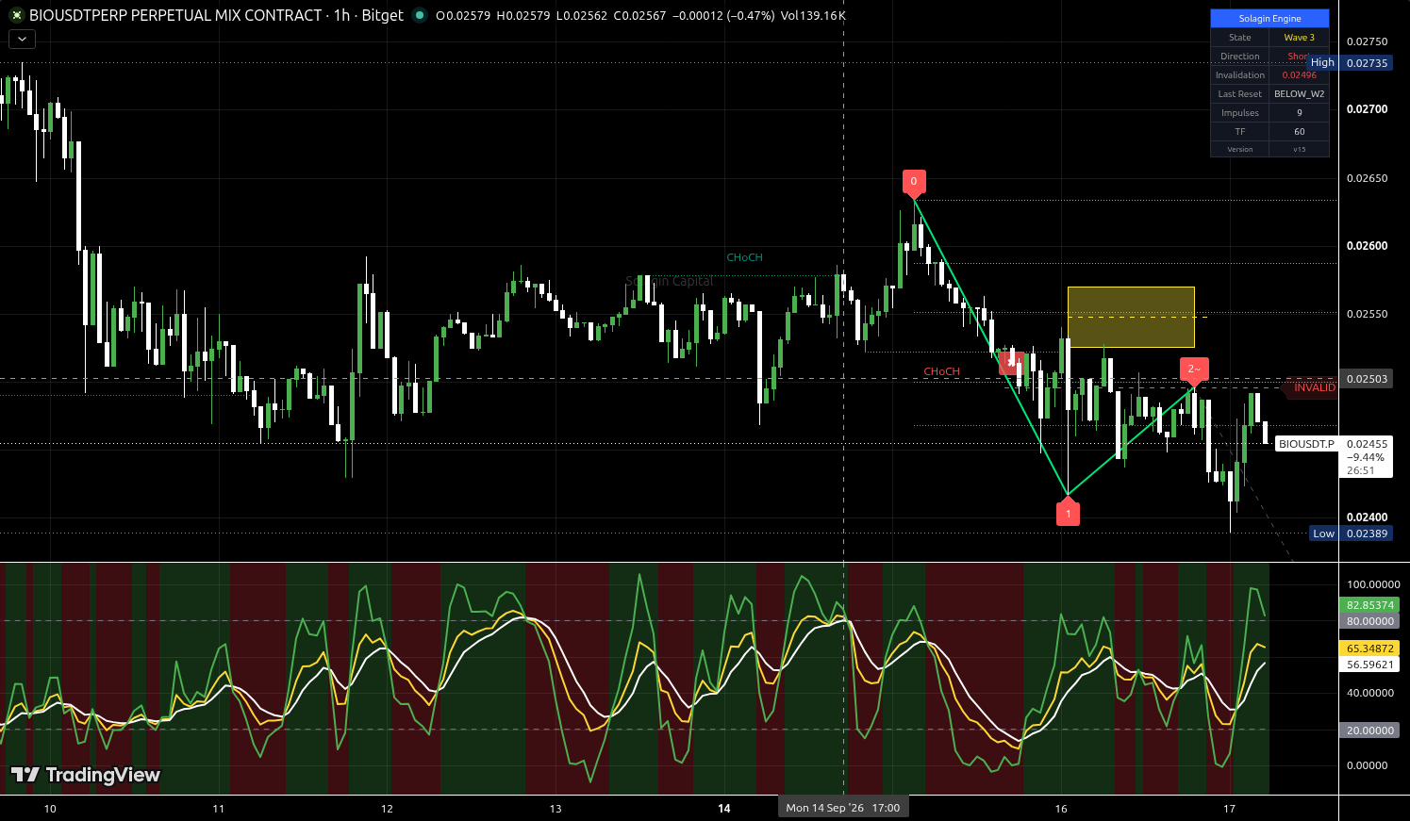
Task: Click the Direction row label
Action: (1240, 57)
